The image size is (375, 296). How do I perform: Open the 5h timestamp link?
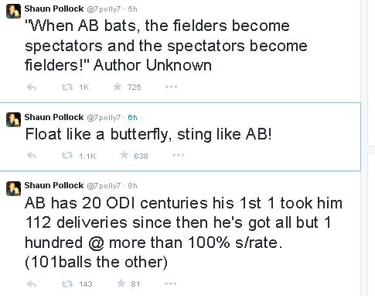(x=132, y=9)
